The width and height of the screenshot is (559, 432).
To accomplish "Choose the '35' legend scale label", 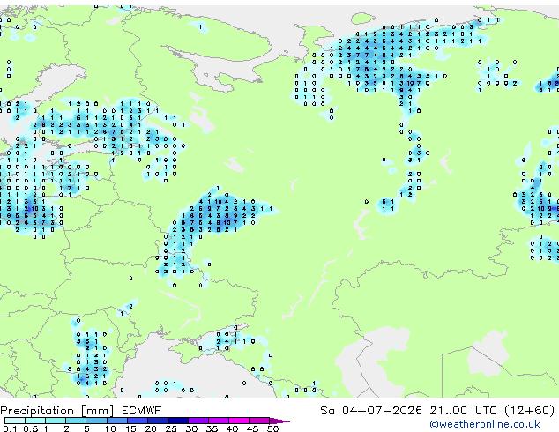I will coord(212,428).
